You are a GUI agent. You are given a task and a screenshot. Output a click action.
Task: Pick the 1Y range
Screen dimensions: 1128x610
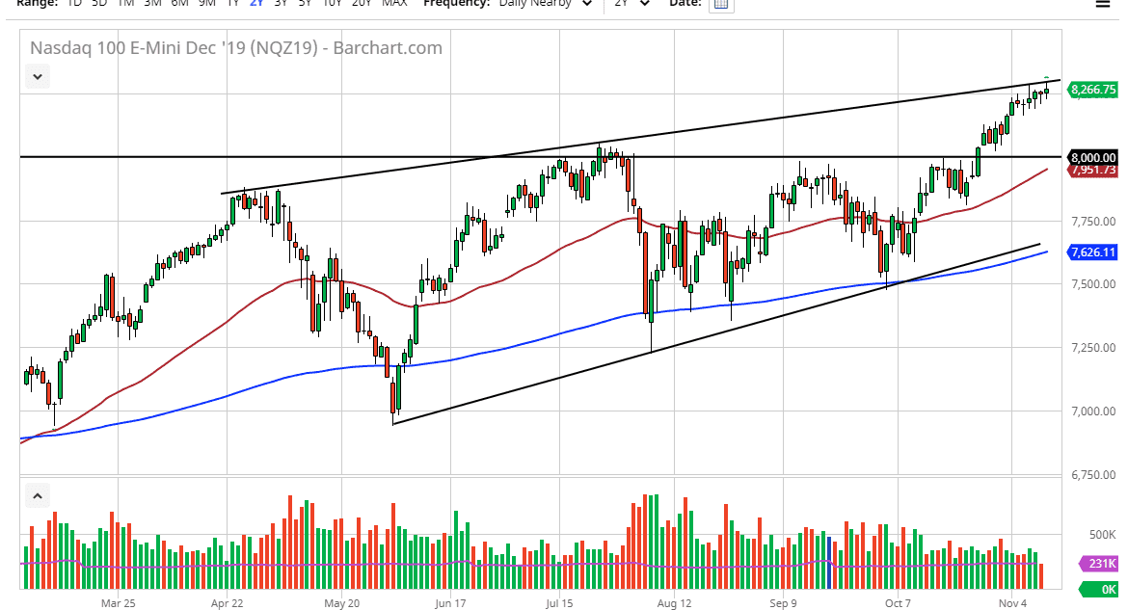232,4
